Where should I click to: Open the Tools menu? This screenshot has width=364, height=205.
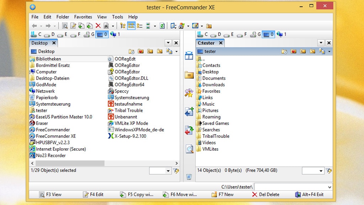pyautogui.click(x=117, y=17)
